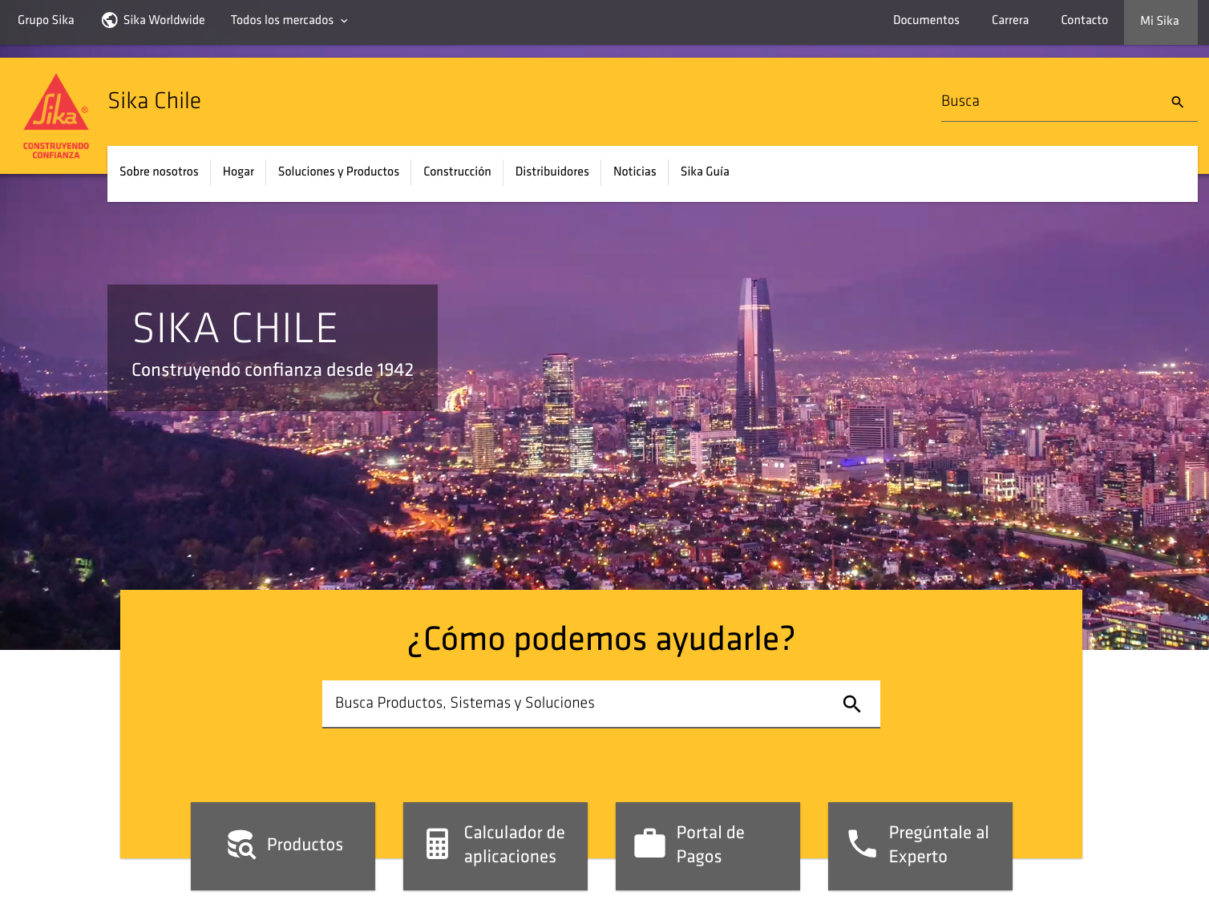Click the calculator icon for Calculador de aplicaciones

(x=437, y=844)
